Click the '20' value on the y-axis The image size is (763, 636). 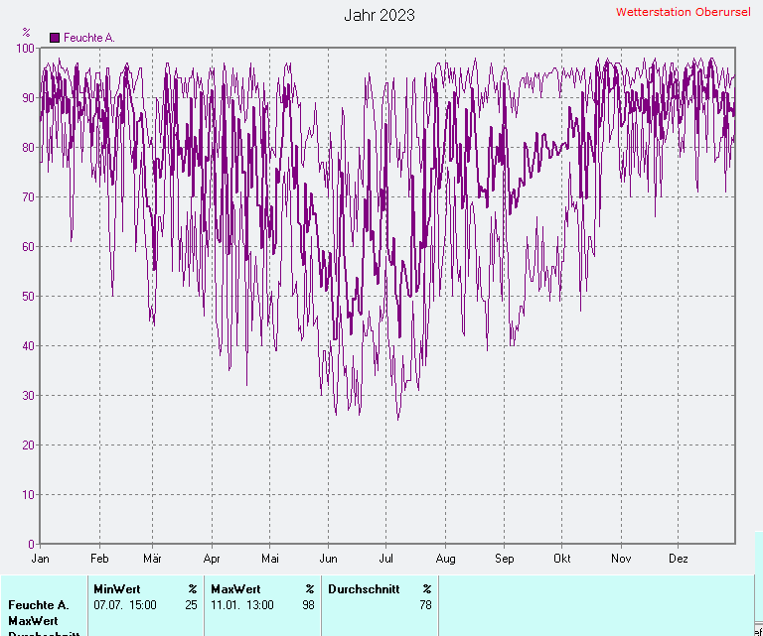pos(29,445)
